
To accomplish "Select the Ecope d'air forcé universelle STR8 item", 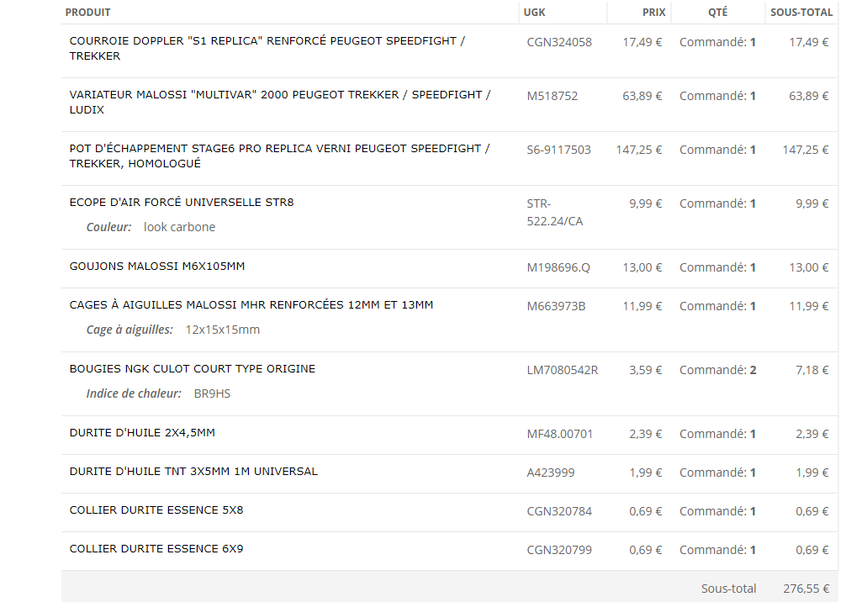I will (x=182, y=203).
